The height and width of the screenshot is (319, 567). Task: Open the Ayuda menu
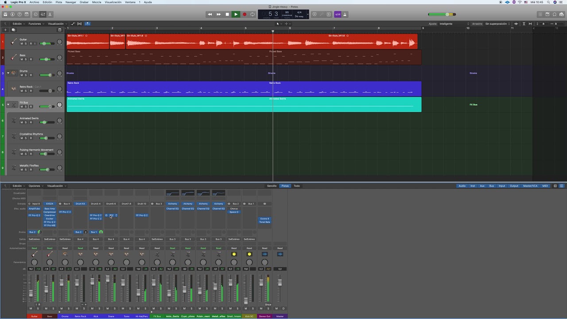point(148,2)
